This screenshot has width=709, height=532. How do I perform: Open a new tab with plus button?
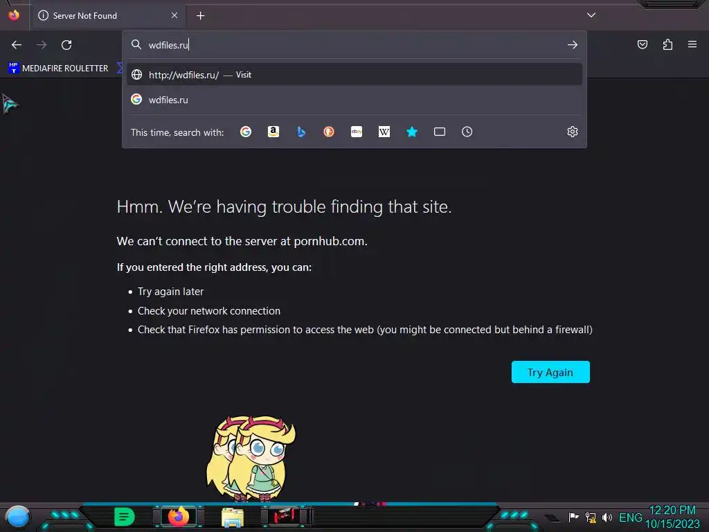[x=200, y=16]
